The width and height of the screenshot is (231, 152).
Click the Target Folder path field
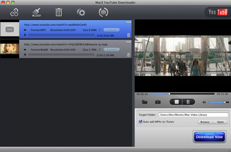pos(193,115)
